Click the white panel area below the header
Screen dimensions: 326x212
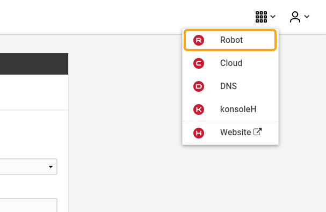click(x=34, y=92)
